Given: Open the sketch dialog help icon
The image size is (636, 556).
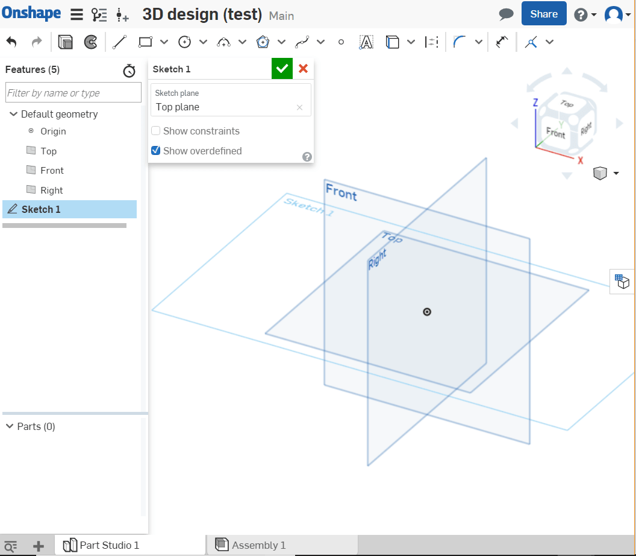Looking at the screenshot, I should point(307,157).
